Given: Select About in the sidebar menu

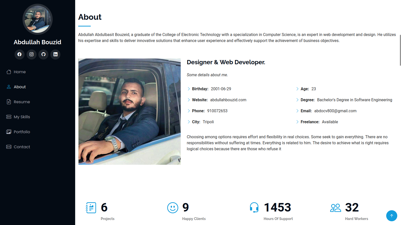Looking at the screenshot, I should (x=20, y=87).
